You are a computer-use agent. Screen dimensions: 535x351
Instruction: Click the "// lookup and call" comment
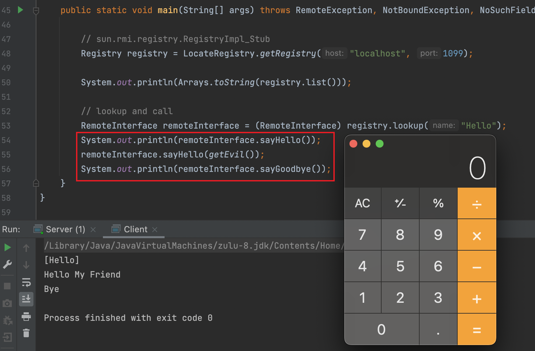(x=127, y=111)
